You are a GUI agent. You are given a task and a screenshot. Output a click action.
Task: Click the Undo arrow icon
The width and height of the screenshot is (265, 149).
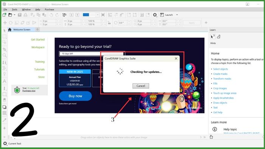[51, 15]
